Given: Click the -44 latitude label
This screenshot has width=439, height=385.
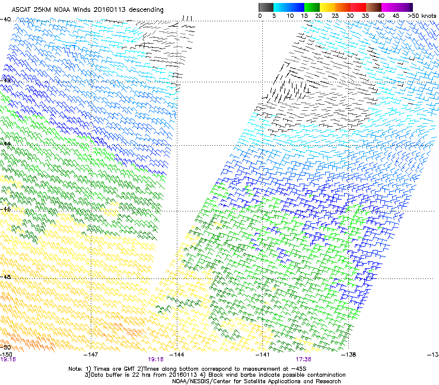Looking at the screenshot, I should pos(5,144).
